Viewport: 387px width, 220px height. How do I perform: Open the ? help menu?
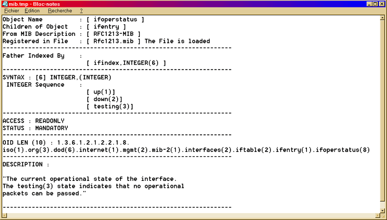(x=81, y=11)
